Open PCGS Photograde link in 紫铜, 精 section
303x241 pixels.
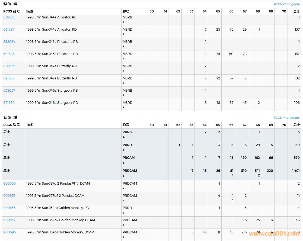[286, 118]
